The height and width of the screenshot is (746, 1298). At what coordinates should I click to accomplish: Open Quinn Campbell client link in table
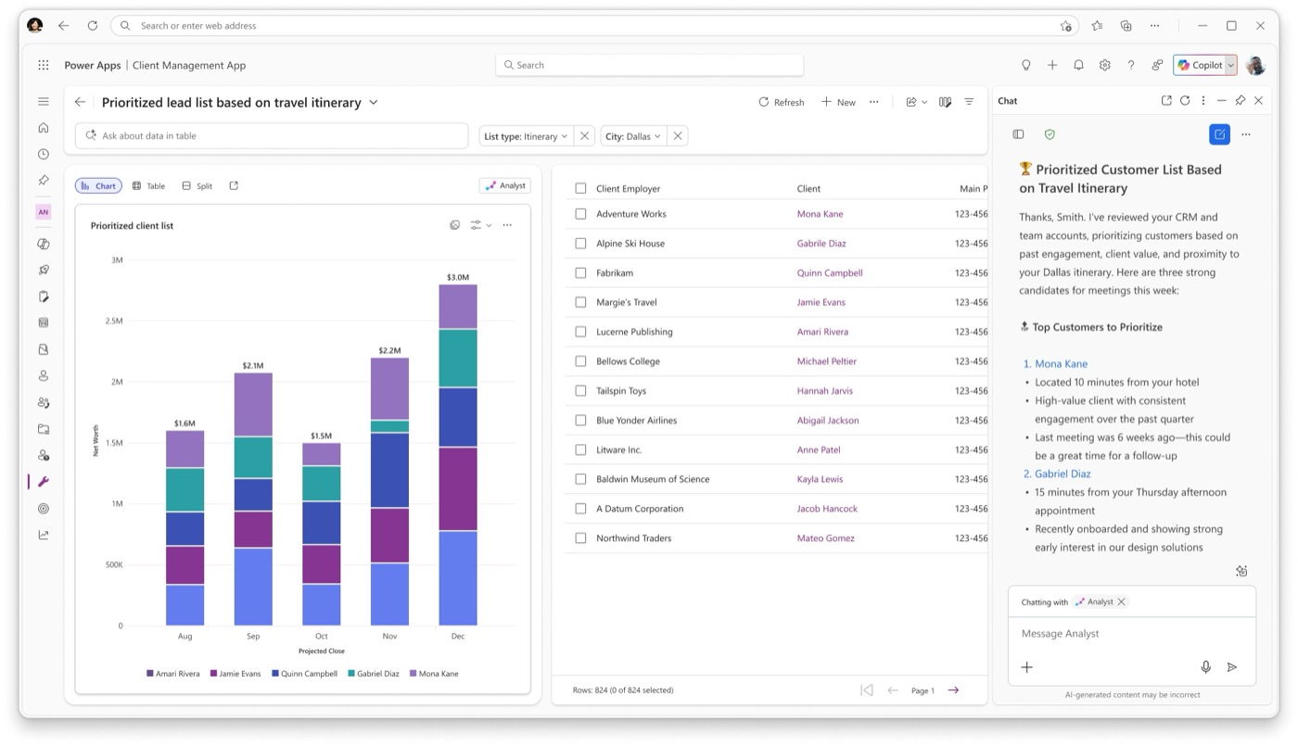(x=830, y=273)
